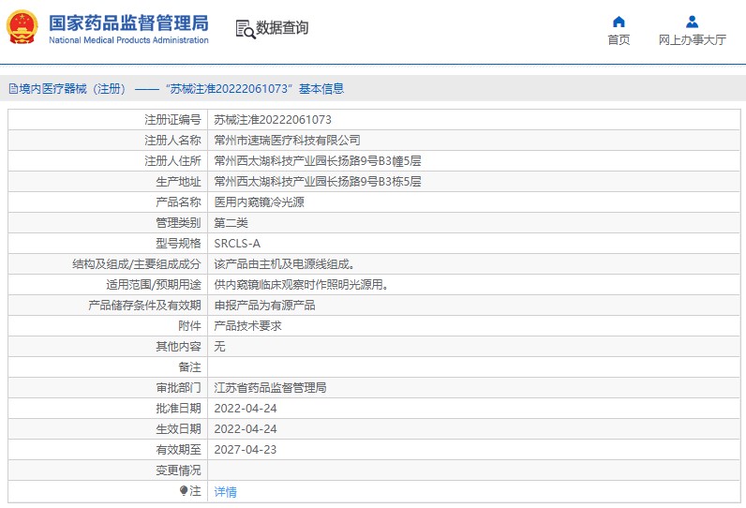Image resolution: width=746 pixels, height=508 pixels.
Task: Select 申报产品为有源产品 value
Action: point(264,306)
